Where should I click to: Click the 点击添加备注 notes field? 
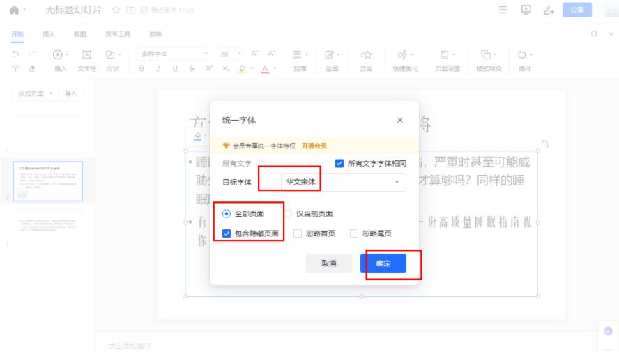pos(130,346)
